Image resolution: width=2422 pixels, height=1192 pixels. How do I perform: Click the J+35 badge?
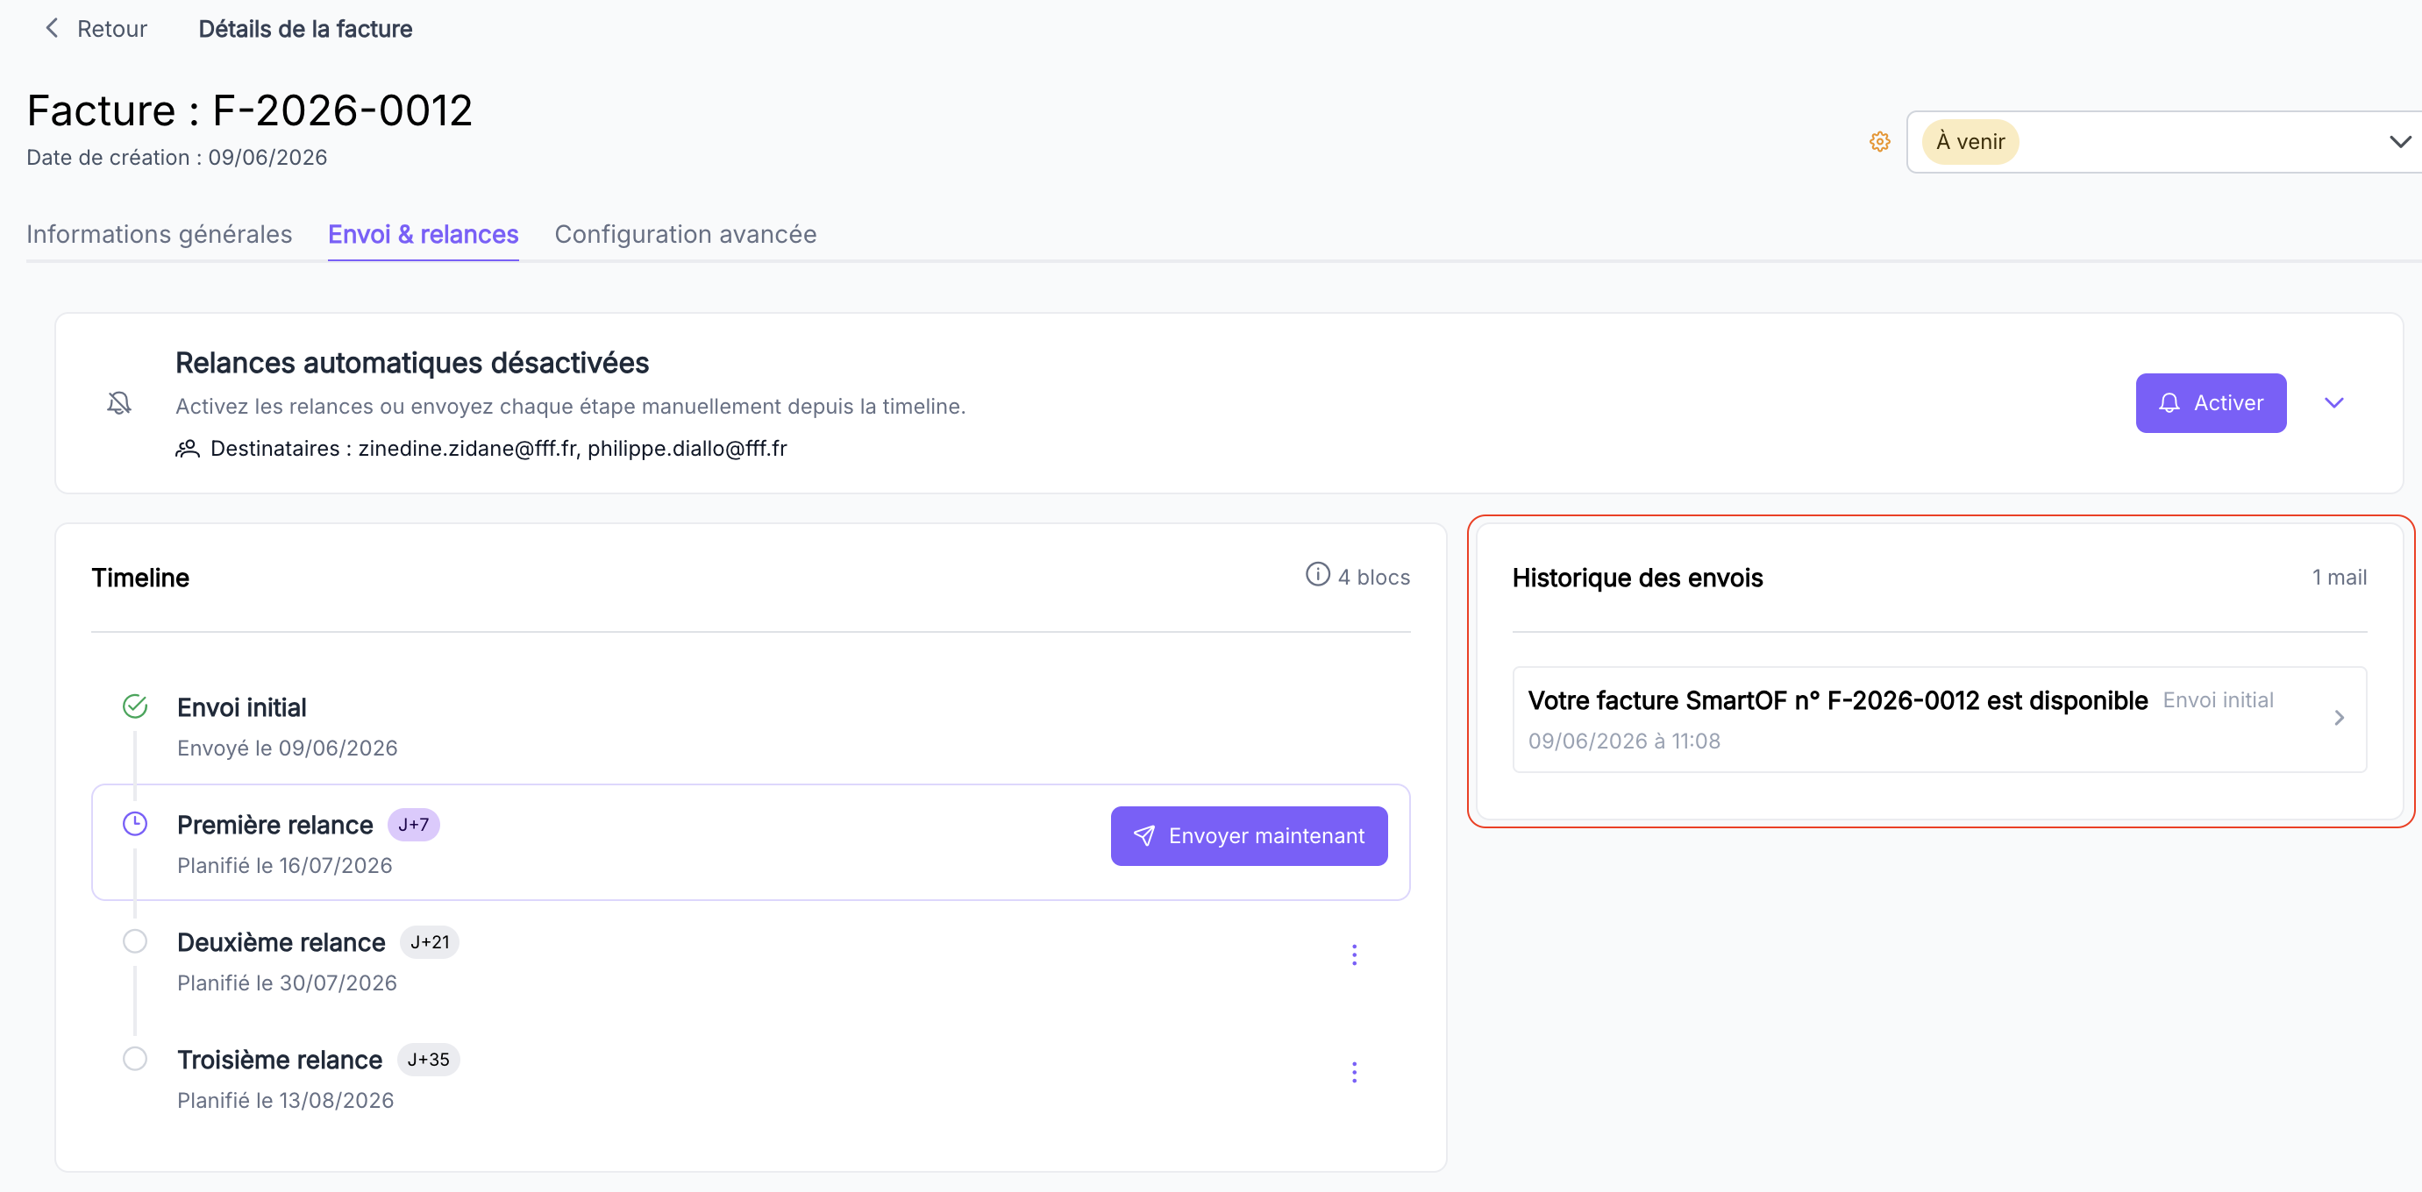[429, 1060]
